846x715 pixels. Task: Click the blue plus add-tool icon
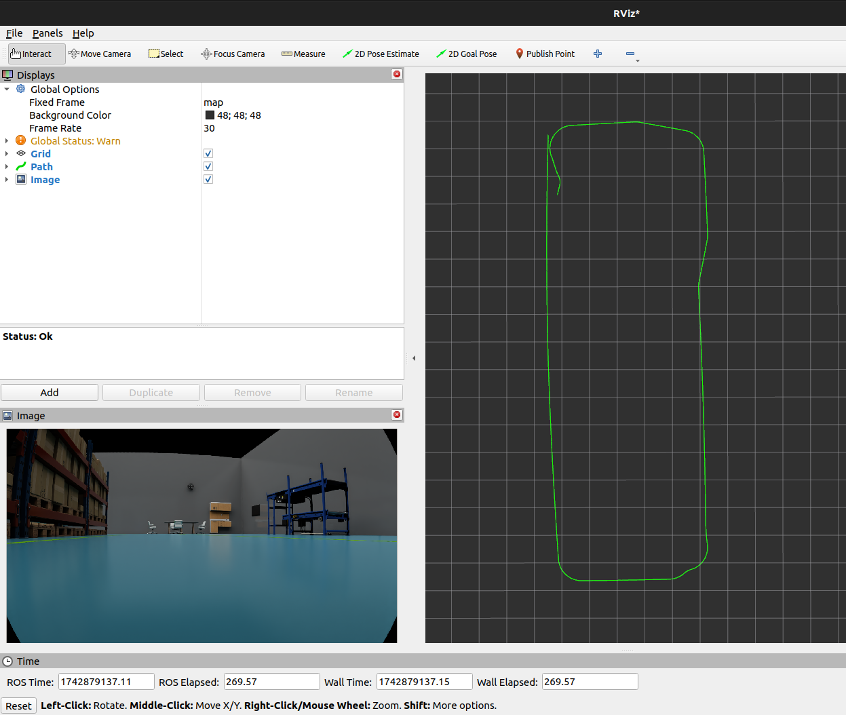click(x=598, y=54)
